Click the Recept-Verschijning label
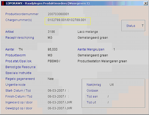Image resolution: width=149 pixels, height=115 pixels. click(x=20, y=38)
